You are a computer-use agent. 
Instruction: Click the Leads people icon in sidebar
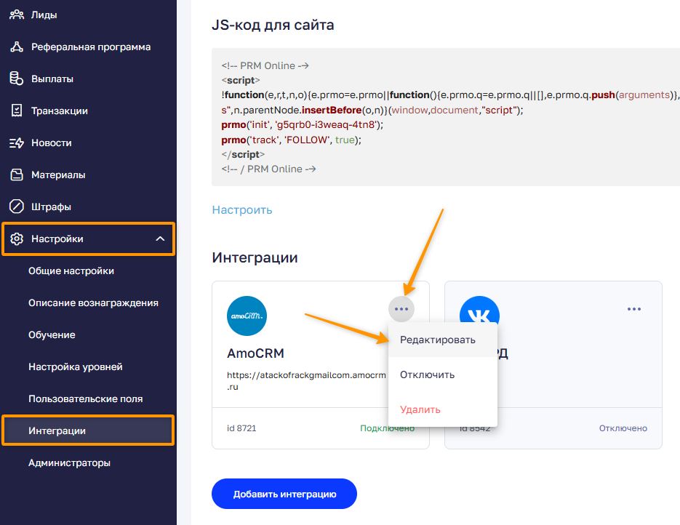16,15
